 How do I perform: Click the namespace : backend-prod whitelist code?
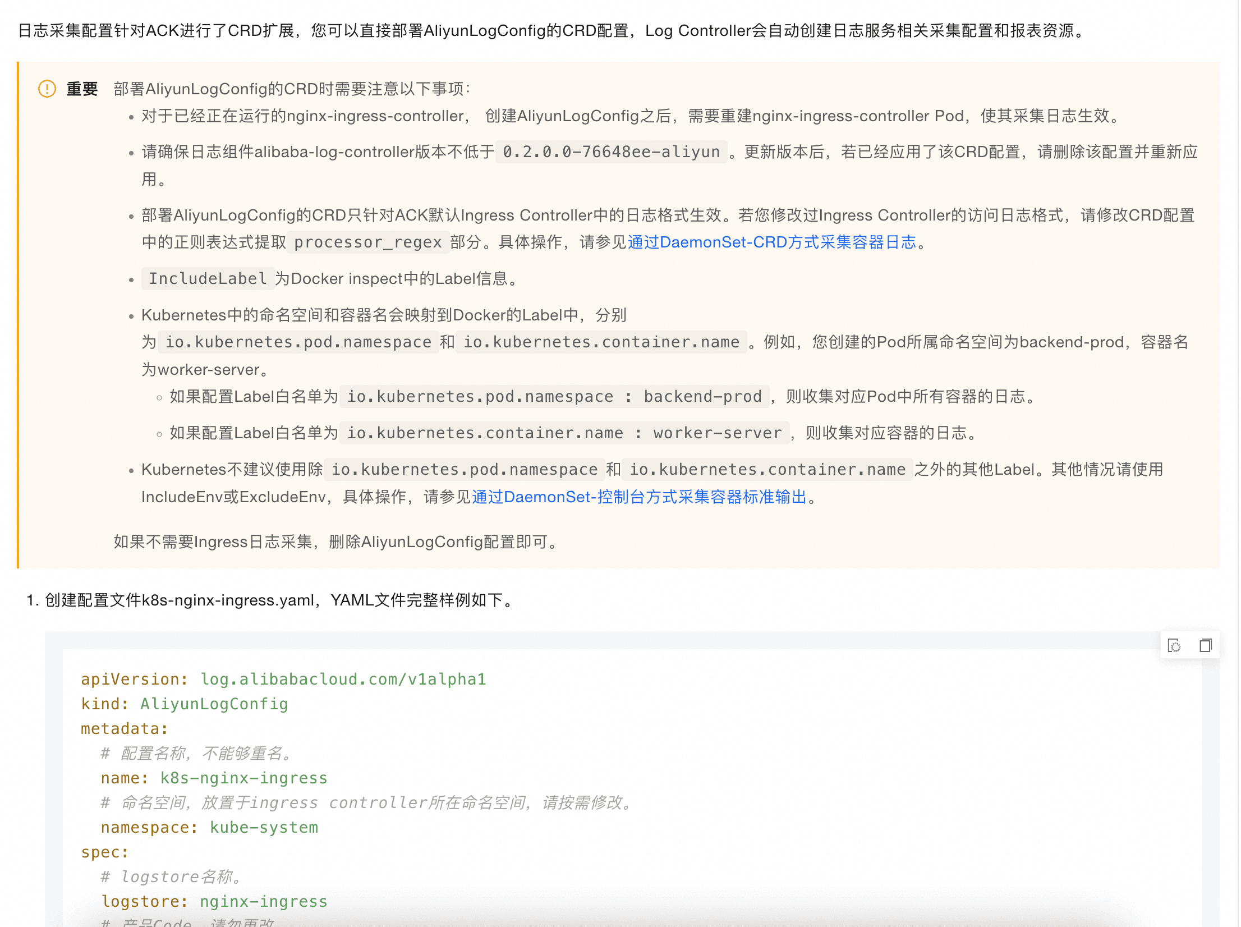coord(554,397)
